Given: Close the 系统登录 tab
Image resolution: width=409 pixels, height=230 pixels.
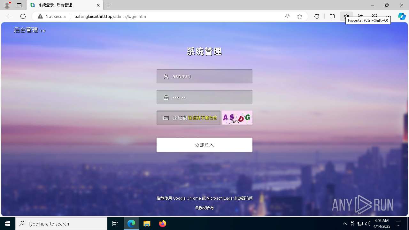Looking at the screenshot, I should pyautogui.click(x=98, y=5).
